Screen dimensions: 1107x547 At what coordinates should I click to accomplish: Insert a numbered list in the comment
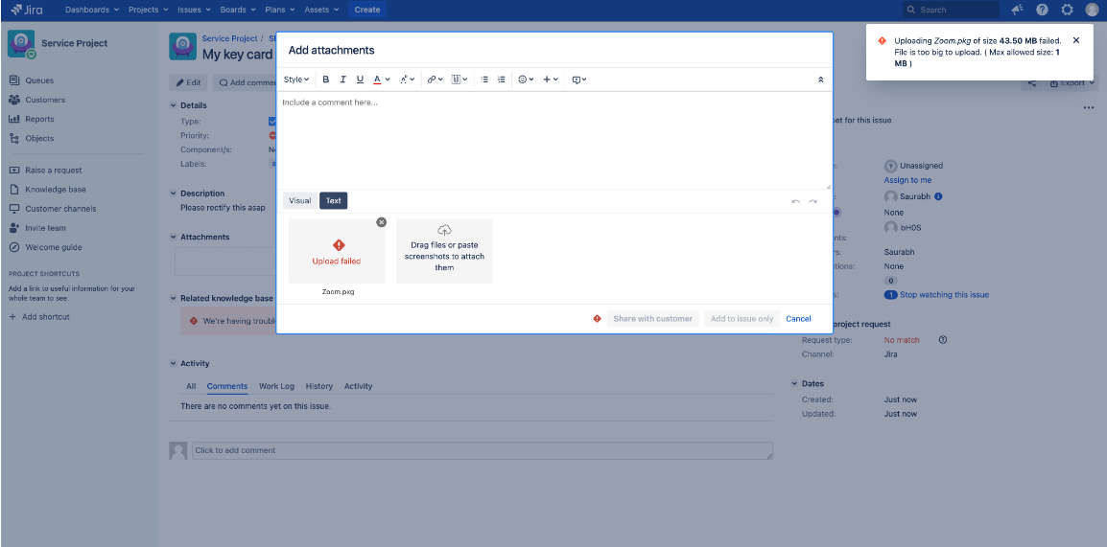click(x=501, y=80)
